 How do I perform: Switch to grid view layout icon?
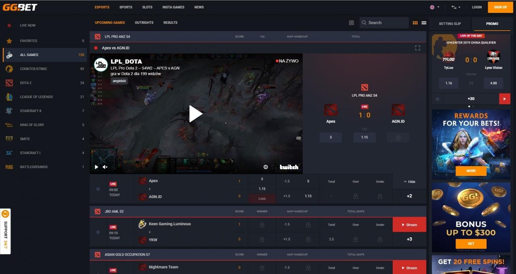coord(415,23)
